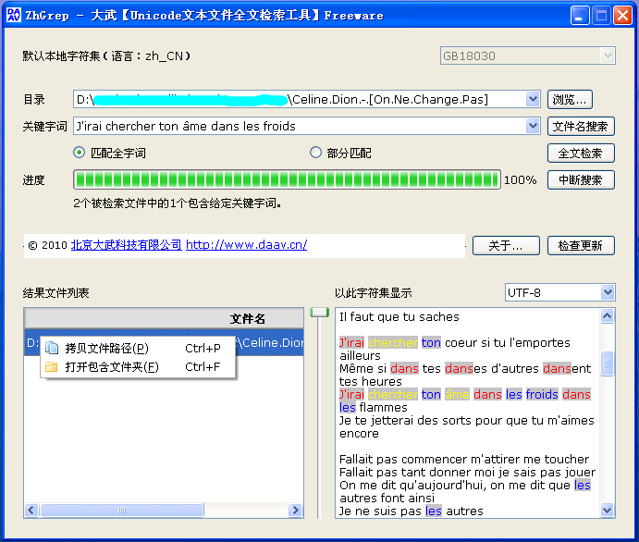Click the 文件名搜索 button
The width and height of the screenshot is (639, 542).
pyautogui.click(x=581, y=126)
